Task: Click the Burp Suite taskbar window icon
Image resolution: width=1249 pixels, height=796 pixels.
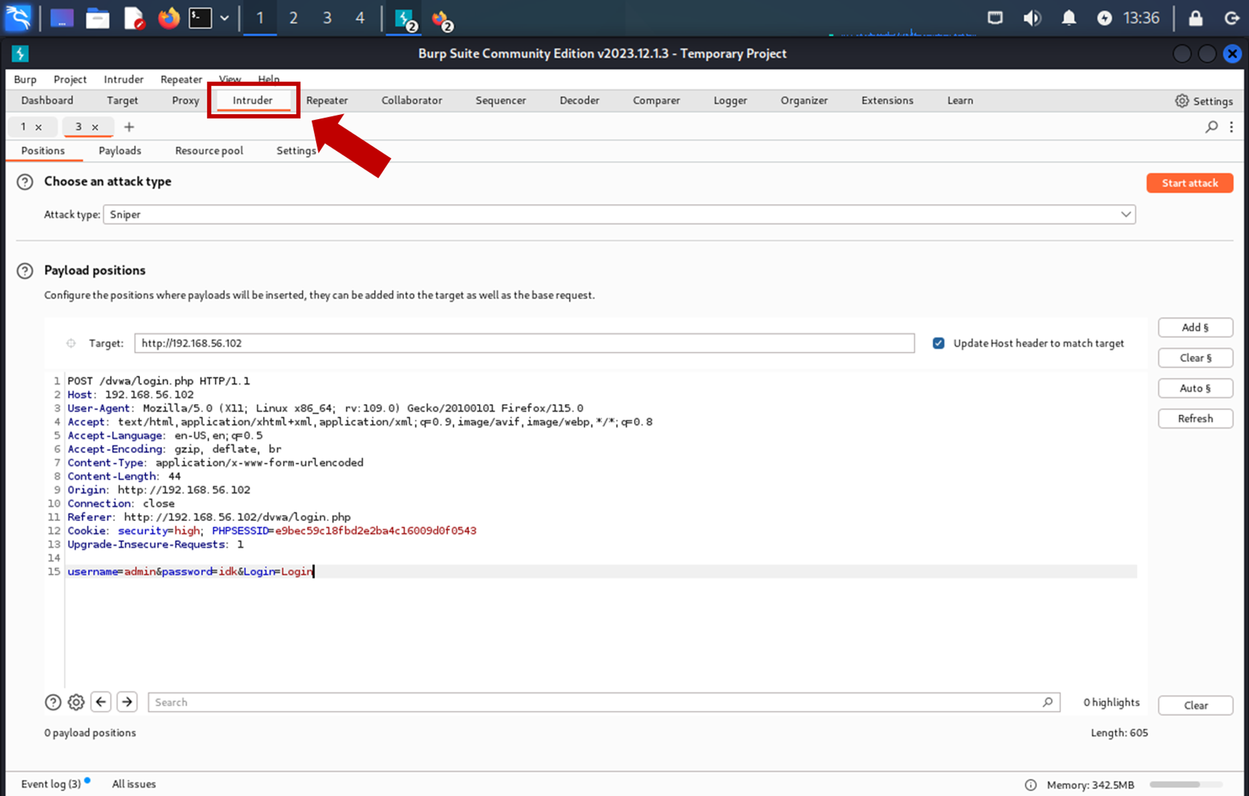Action: (x=405, y=18)
